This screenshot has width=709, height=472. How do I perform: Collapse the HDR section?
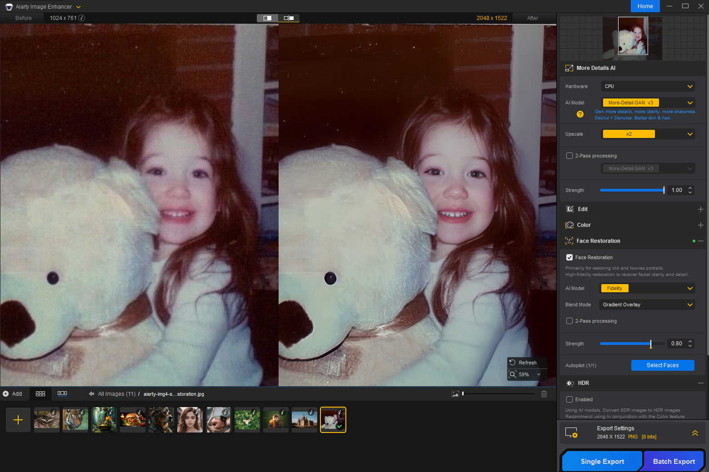click(700, 383)
